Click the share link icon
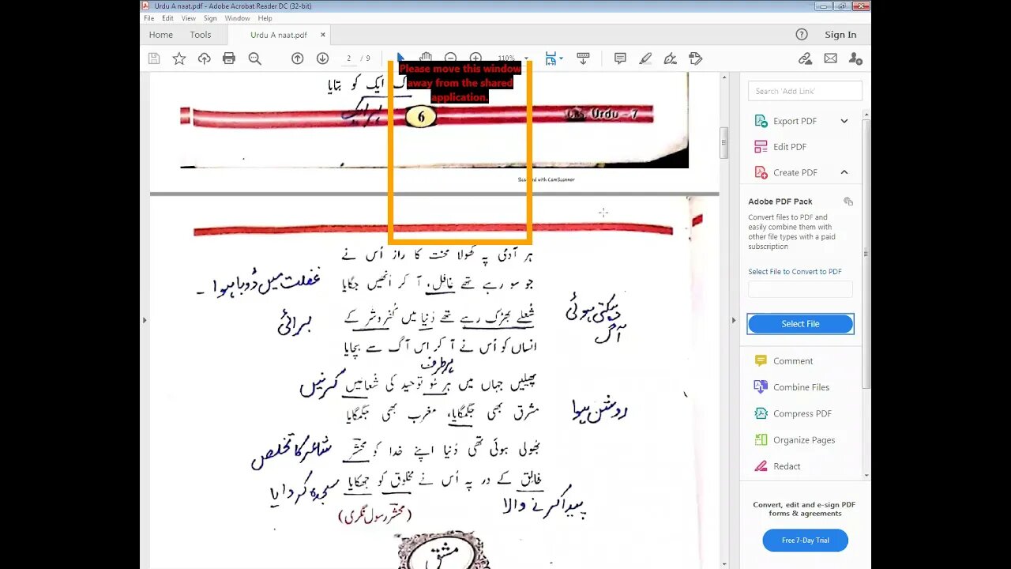1011x569 pixels. 805,58
